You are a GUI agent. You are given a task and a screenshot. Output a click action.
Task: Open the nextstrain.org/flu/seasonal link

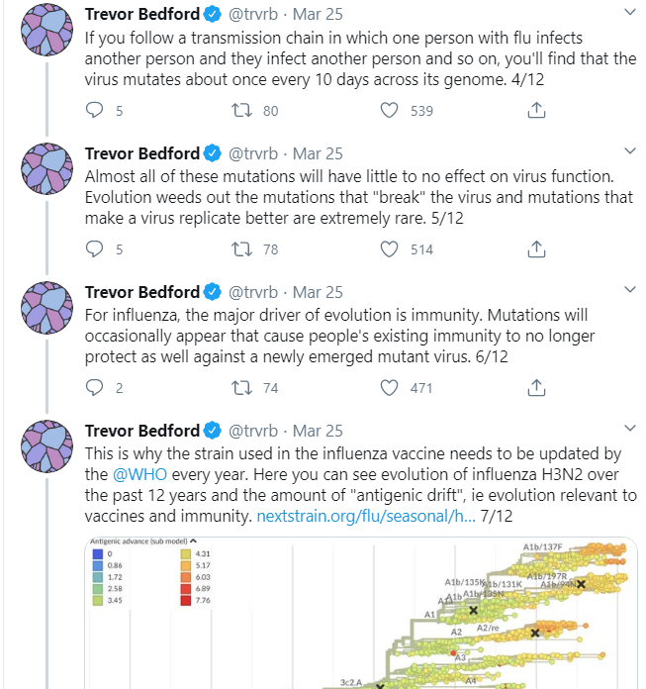click(x=366, y=516)
